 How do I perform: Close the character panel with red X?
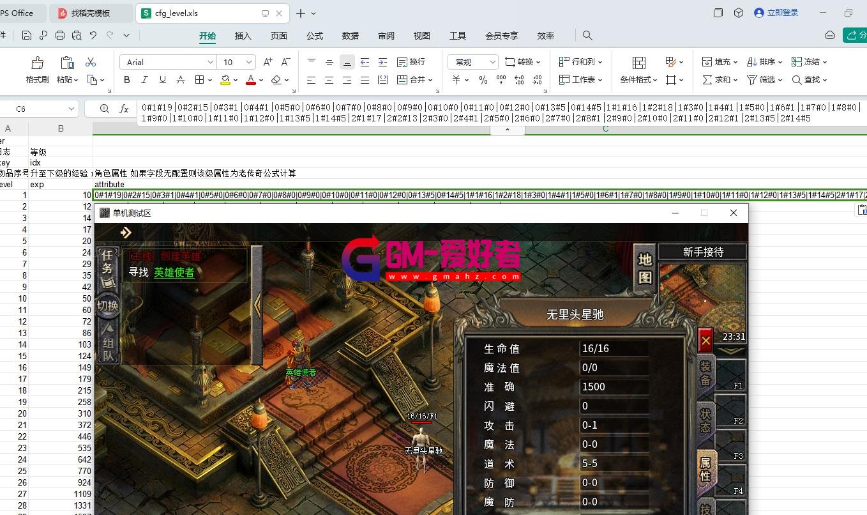click(705, 341)
